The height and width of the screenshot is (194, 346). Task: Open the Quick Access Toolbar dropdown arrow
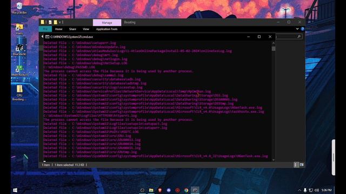click(60, 22)
